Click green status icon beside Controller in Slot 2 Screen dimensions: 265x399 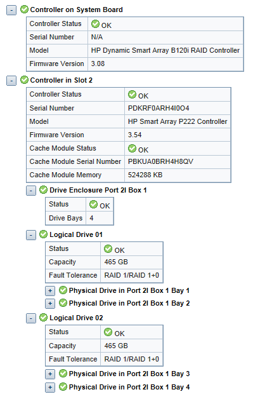pyautogui.click(x=24, y=80)
